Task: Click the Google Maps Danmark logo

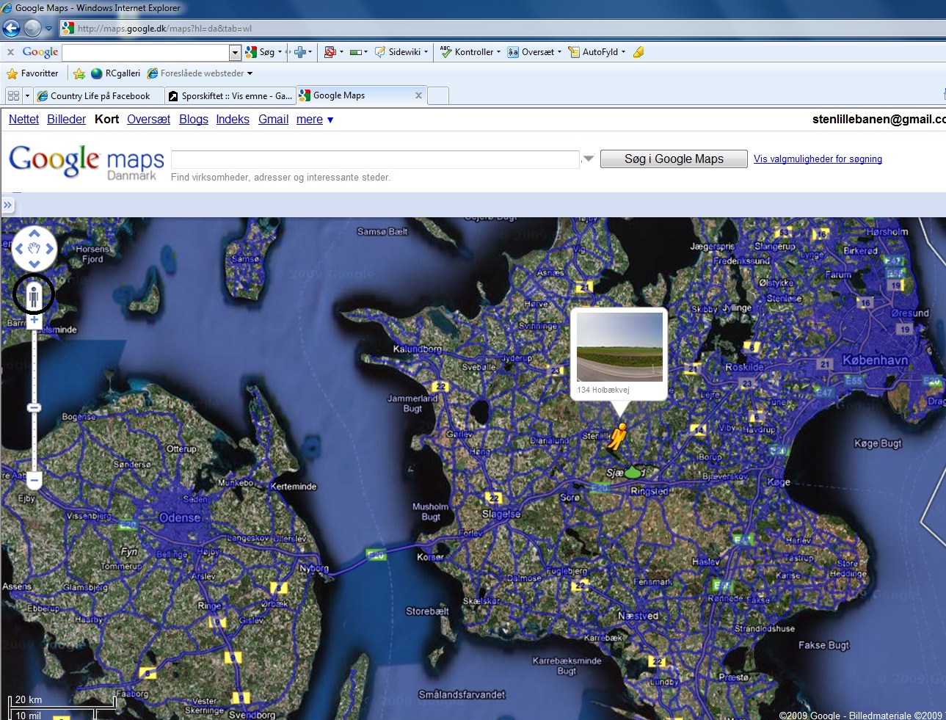Action: 87,161
